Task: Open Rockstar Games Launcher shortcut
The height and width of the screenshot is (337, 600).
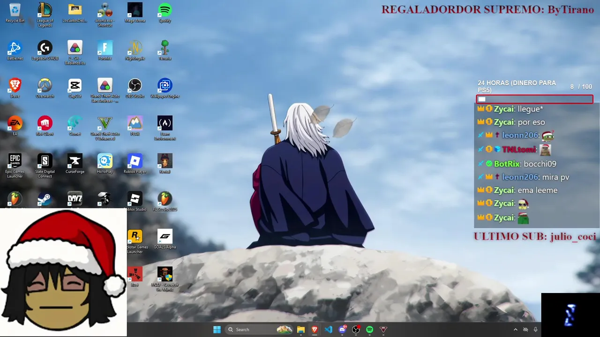Action: pos(135,242)
